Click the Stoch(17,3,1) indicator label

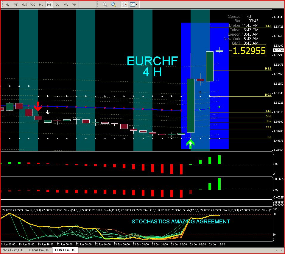(x=202, y=210)
